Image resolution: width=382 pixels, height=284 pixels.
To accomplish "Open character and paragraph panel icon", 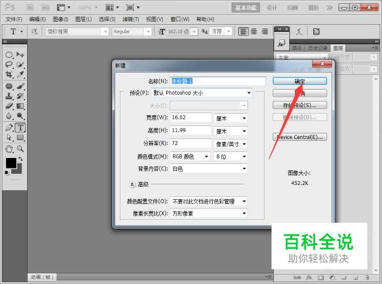I will click(316, 31).
